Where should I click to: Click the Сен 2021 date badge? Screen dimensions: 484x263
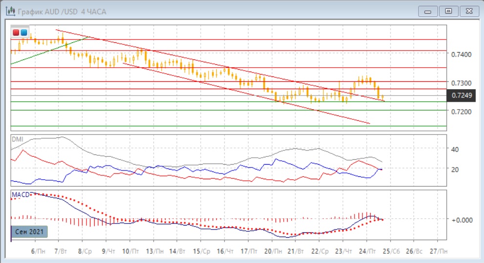(29, 232)
